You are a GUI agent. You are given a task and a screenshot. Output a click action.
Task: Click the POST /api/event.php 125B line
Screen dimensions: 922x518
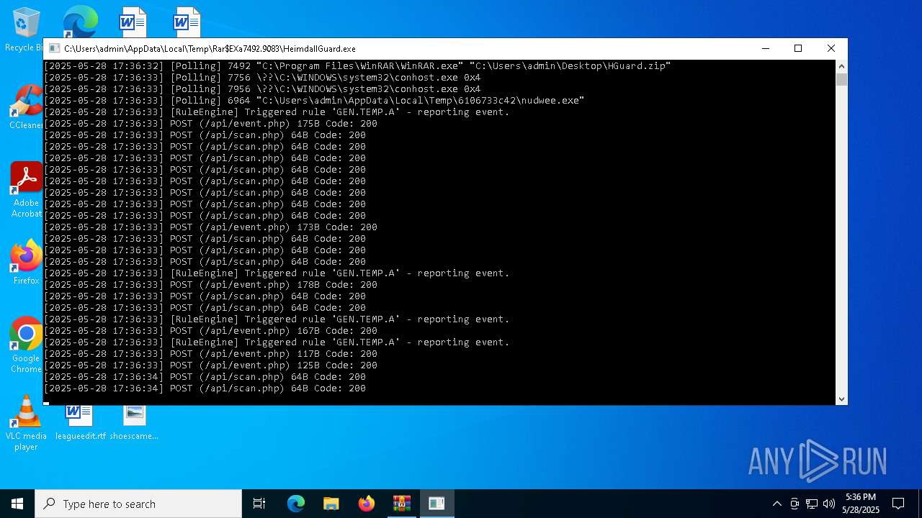(211, 365)
